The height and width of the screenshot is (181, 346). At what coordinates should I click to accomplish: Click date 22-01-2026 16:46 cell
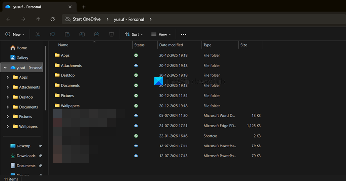coord(173,136)
